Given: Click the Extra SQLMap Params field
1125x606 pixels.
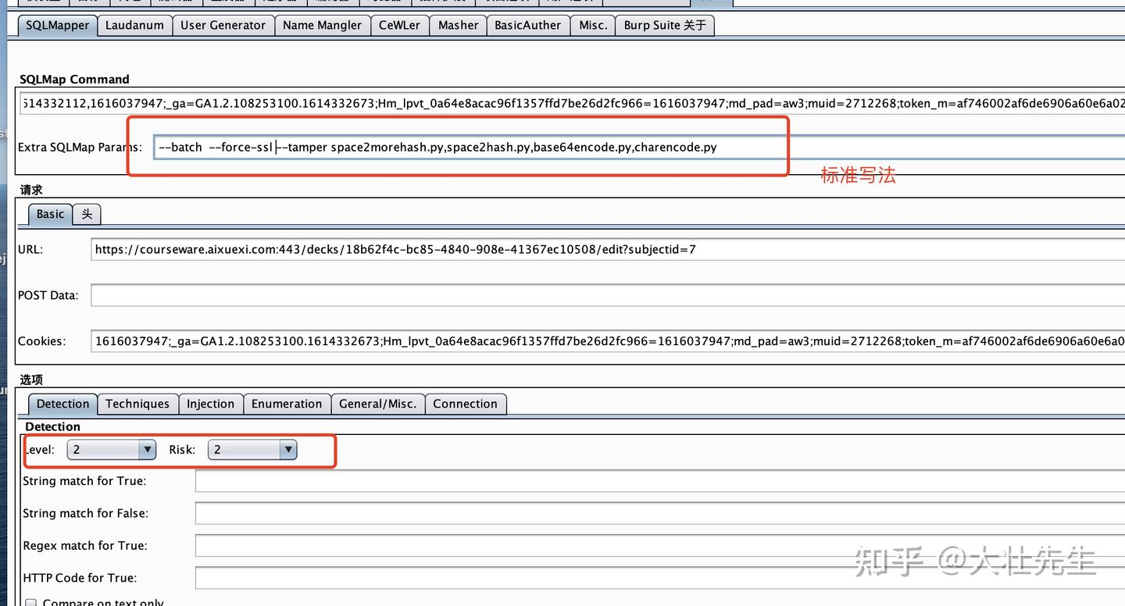Looking at the screenshot, I should click(x=469, y=147).
